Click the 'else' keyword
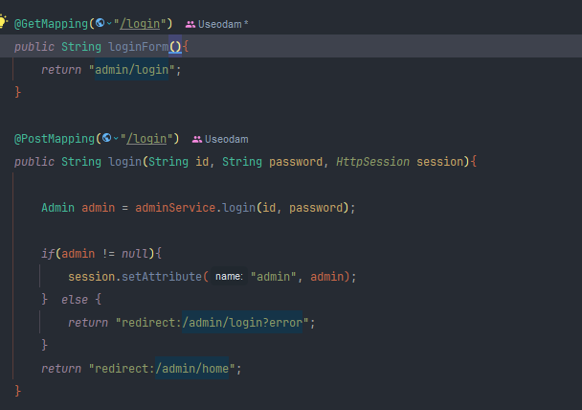 [x=75, y=300]
